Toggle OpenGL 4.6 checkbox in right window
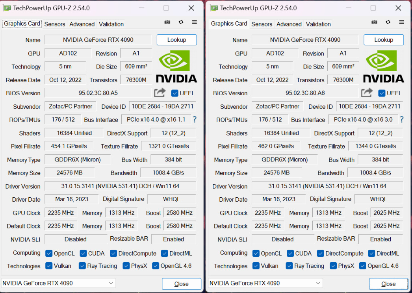The height and width of the screenshot is (293, 412). point(363,266)
